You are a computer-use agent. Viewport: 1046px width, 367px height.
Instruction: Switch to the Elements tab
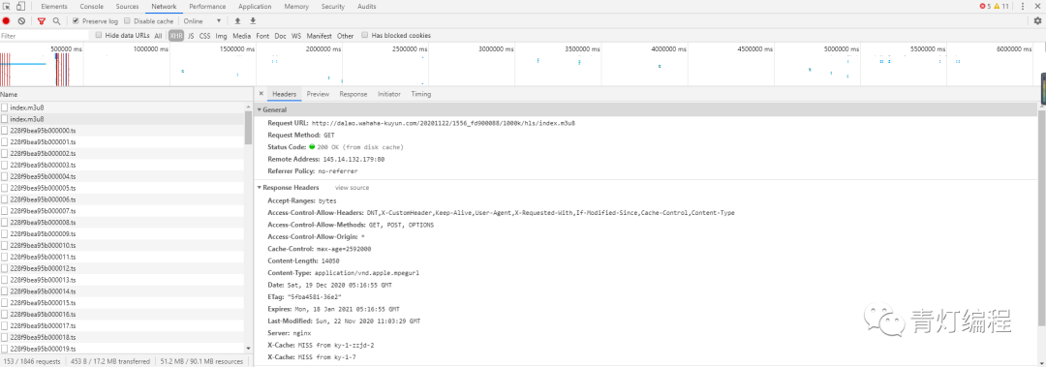pos(54,6)
